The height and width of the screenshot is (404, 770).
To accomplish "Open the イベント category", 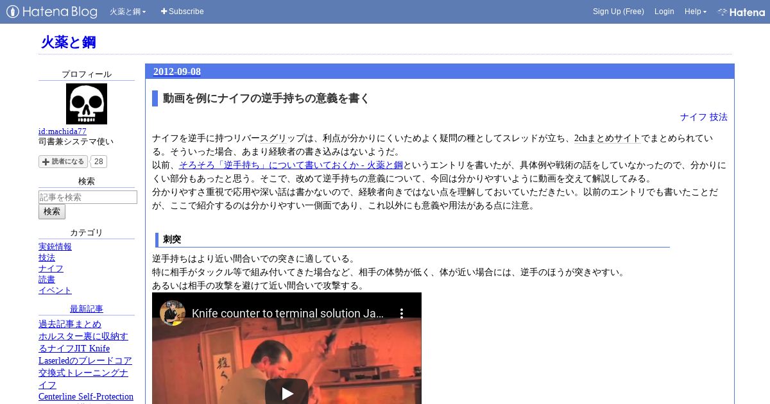I will (55, 290).
